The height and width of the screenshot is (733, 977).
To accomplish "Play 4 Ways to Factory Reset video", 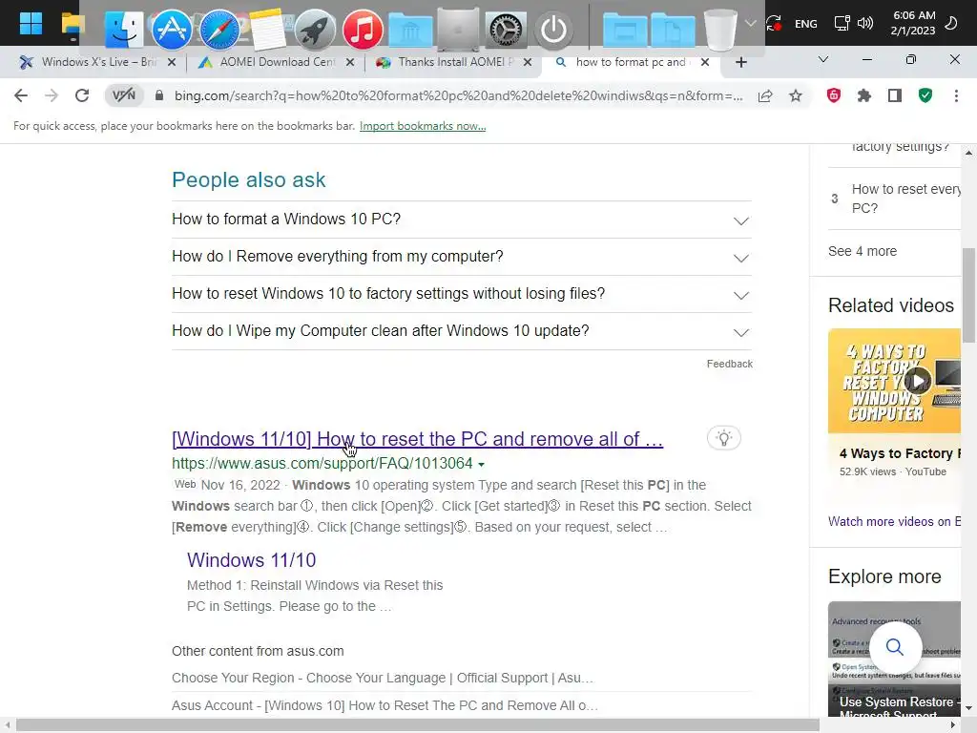I will click(x=918, y=380).
